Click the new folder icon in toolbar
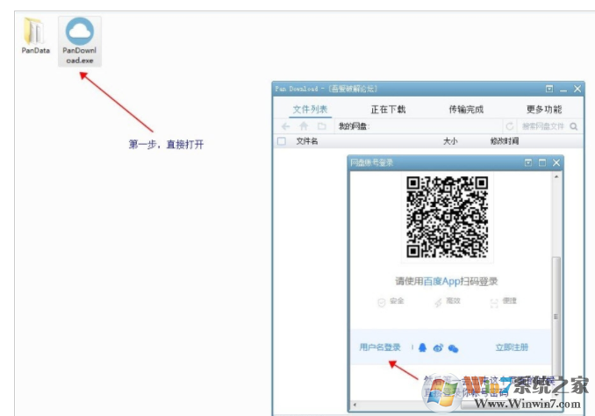Image resolution: width=595 pixels, height=416 pixels. [322, 126]
